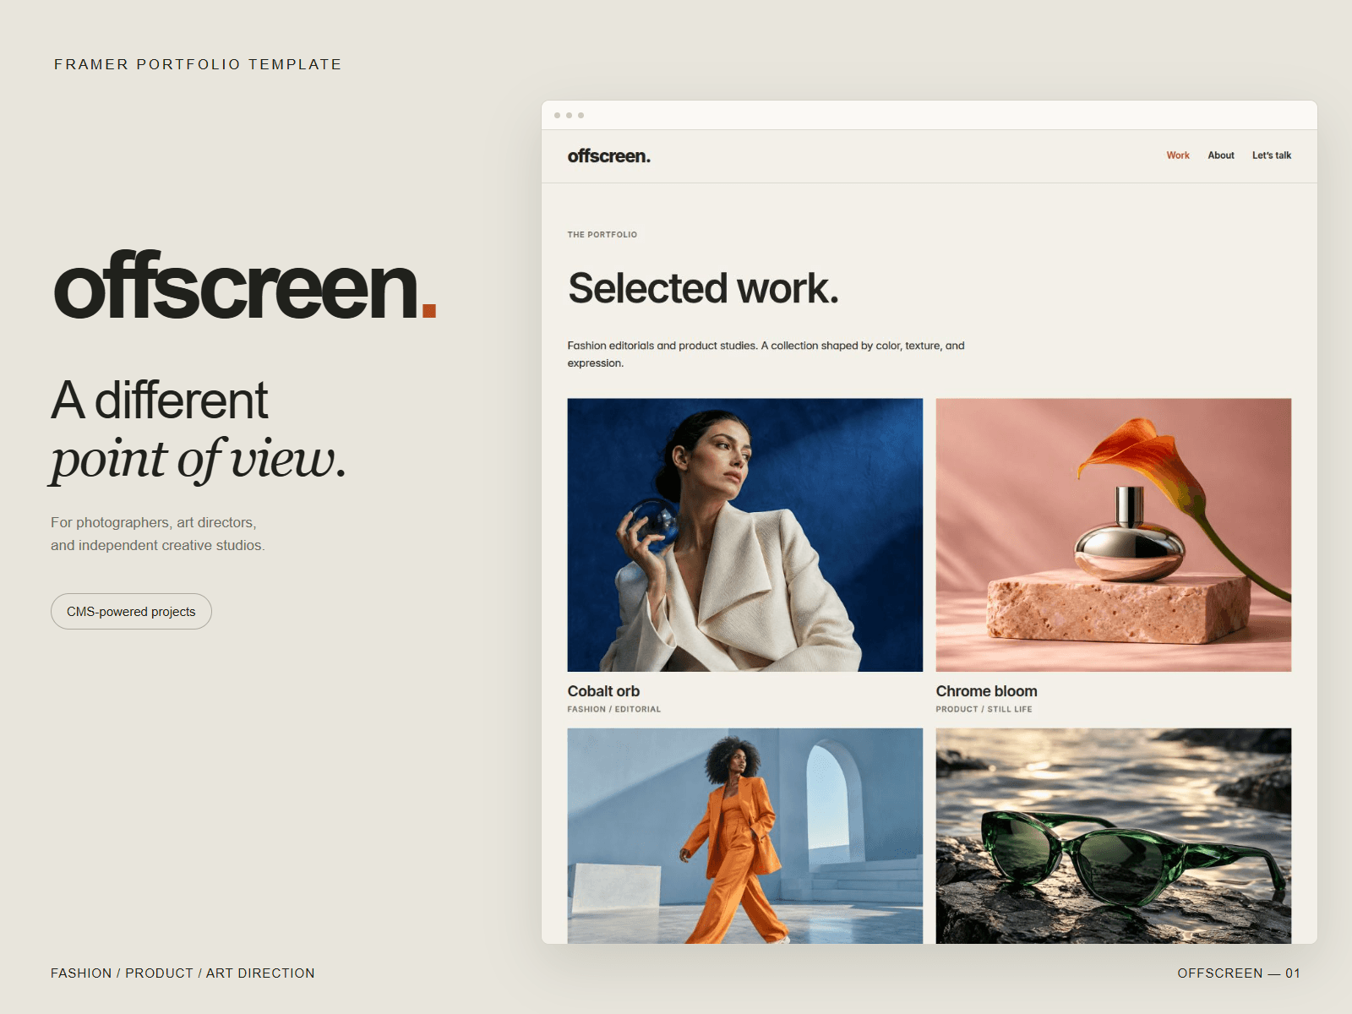The height and width of the screenshot is (1014, 1352).
Task: Click the Selected work. heading
Action: (x=703, y=289)
